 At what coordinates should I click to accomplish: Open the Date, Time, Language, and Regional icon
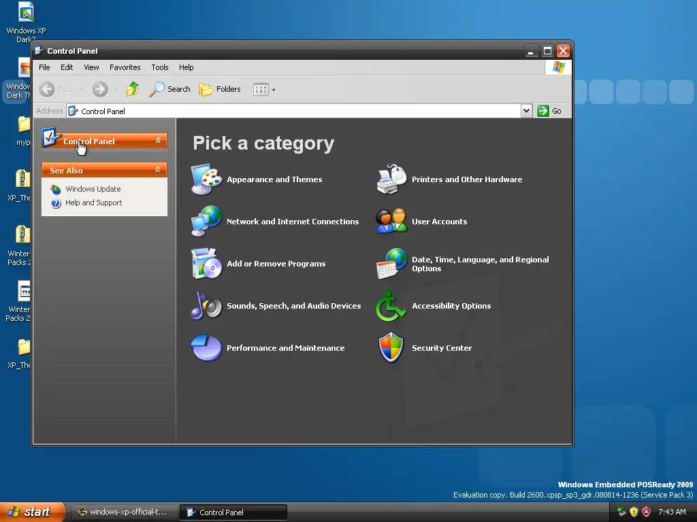tap(391, 263)
